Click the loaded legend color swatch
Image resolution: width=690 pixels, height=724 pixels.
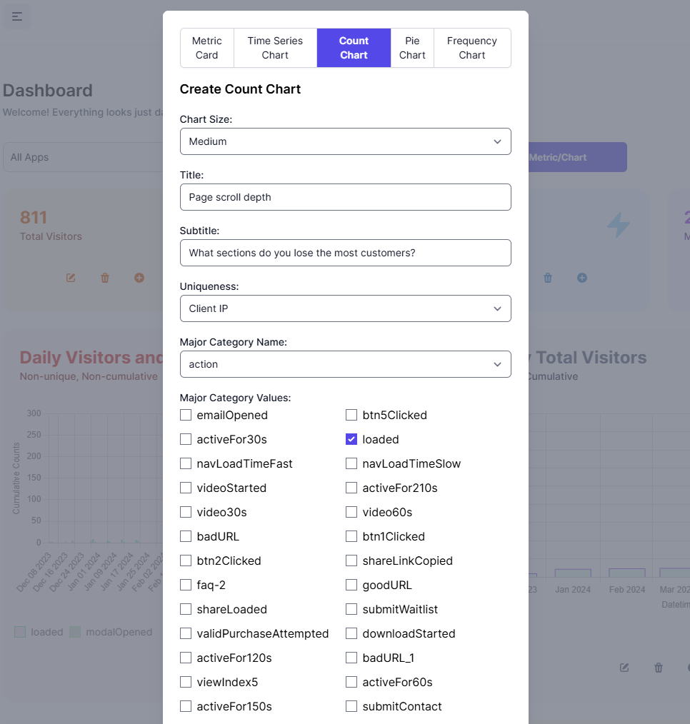(18, 632)
